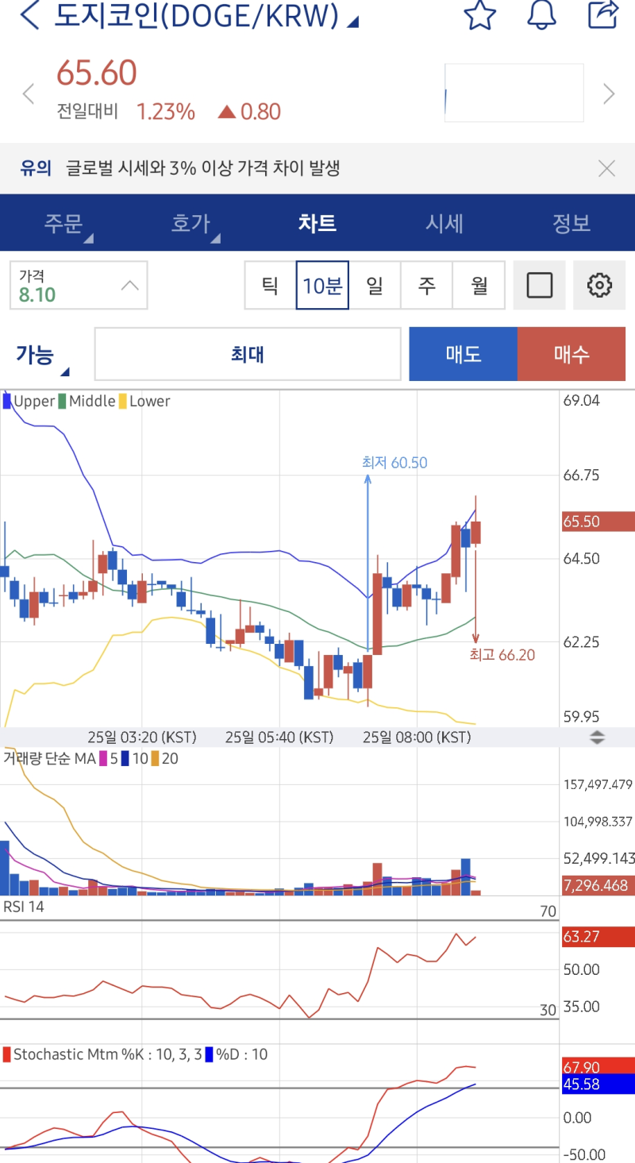The width and height of the screenshot is (635, 1163).
Task: Tap the ▲0.80 change amount
Action: tap(249, 112)
